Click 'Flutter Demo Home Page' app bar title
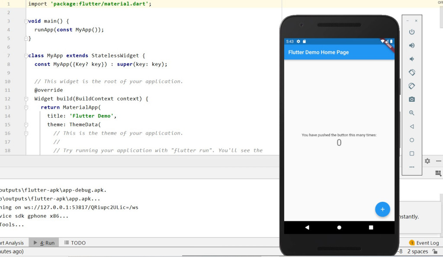Screen dimensions: 443x257 [318, 52]
